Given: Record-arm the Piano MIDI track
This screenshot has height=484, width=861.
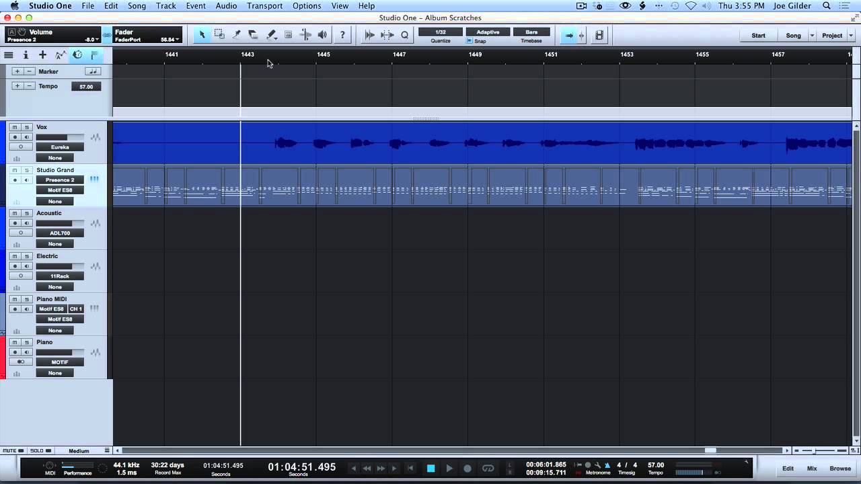Looking at the screenshot, I should [x=15, y=309].
